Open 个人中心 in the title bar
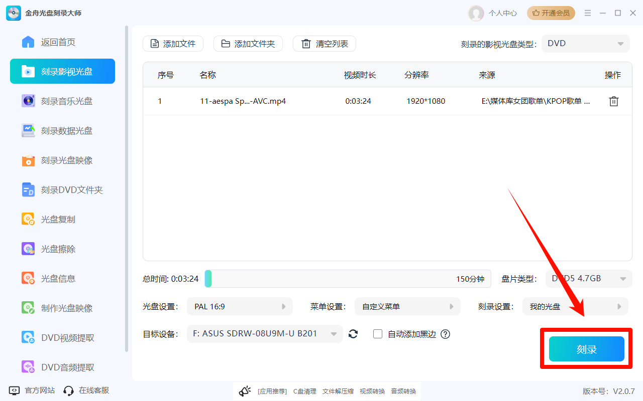Image resolution: width=643 pixels, height=401 pixels. pos(503,13)
